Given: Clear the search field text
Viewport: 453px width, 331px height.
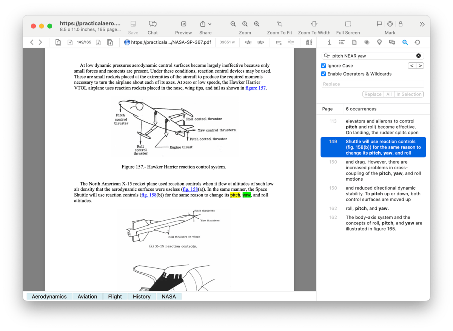Looking at the screenshot, I should pyautogui.click(x=418, y=56).
